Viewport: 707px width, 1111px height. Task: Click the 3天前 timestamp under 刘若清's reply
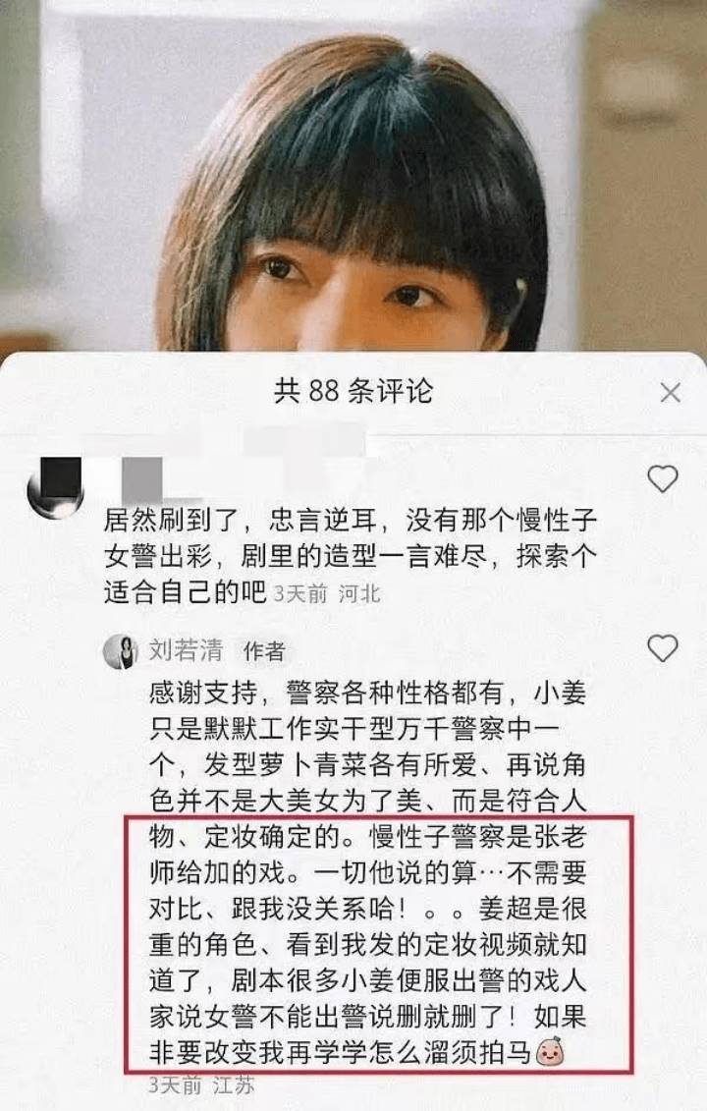point(175,1084)
